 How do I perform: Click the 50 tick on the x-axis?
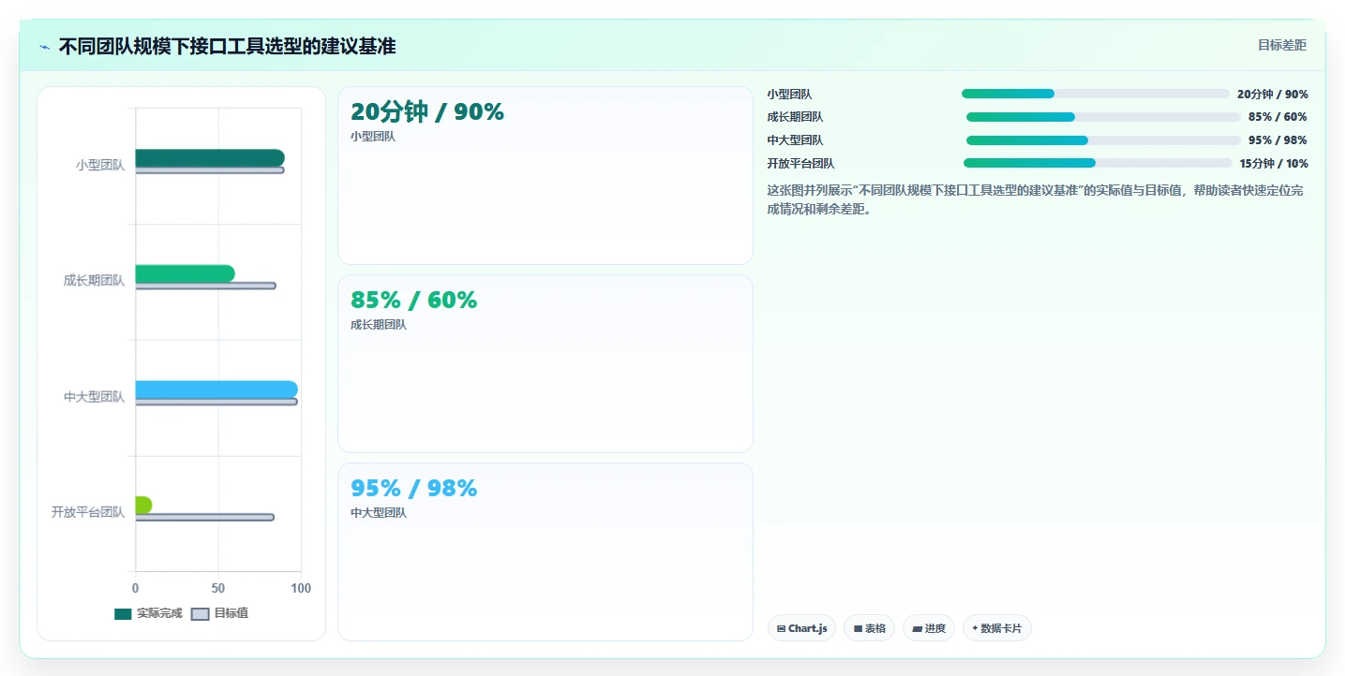pyautogui.click(x=218, y=588)
